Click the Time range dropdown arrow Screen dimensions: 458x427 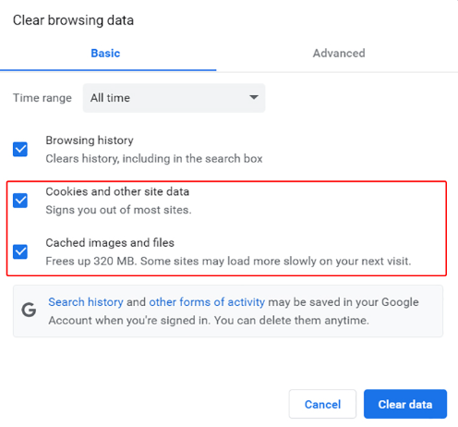point(254,97)
